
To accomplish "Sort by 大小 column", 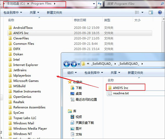I will click(137, 20).
